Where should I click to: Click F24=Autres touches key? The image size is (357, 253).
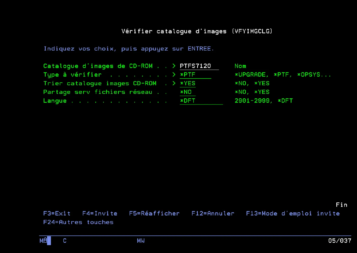pyautogui.click(x=78, y=222)
